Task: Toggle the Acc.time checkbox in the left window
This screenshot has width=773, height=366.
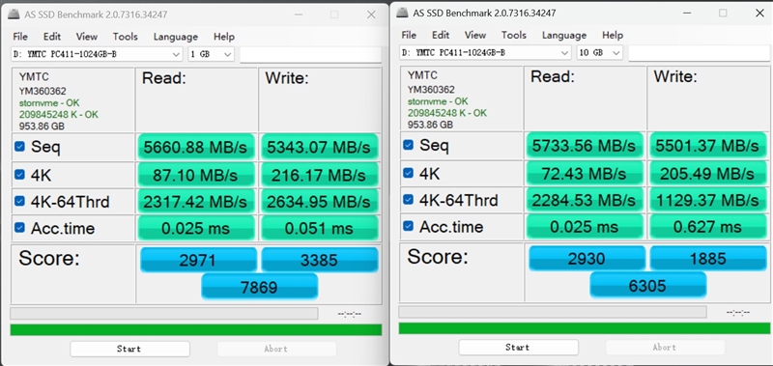Action: point(19,228)
